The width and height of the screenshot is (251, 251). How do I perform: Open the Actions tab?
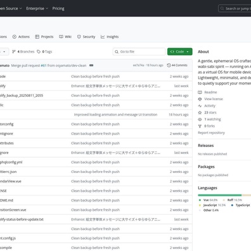pos(21,37)
